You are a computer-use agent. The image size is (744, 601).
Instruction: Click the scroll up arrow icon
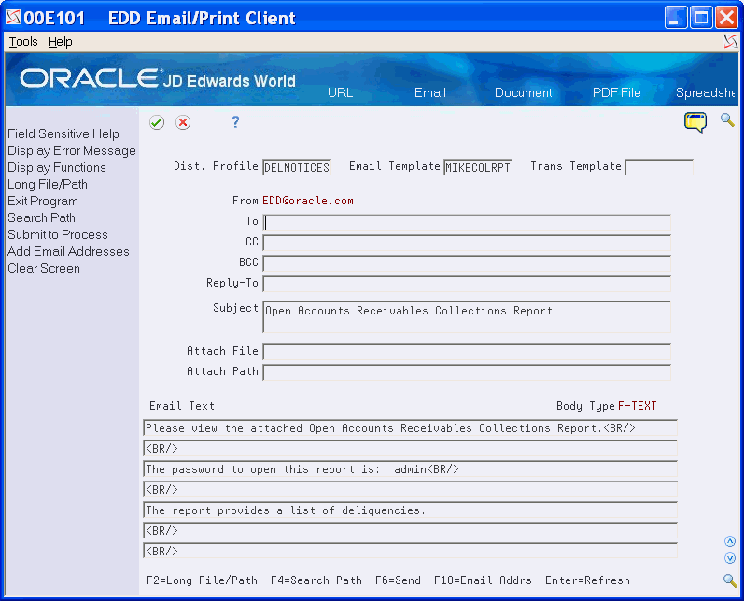tap(730, 541)
